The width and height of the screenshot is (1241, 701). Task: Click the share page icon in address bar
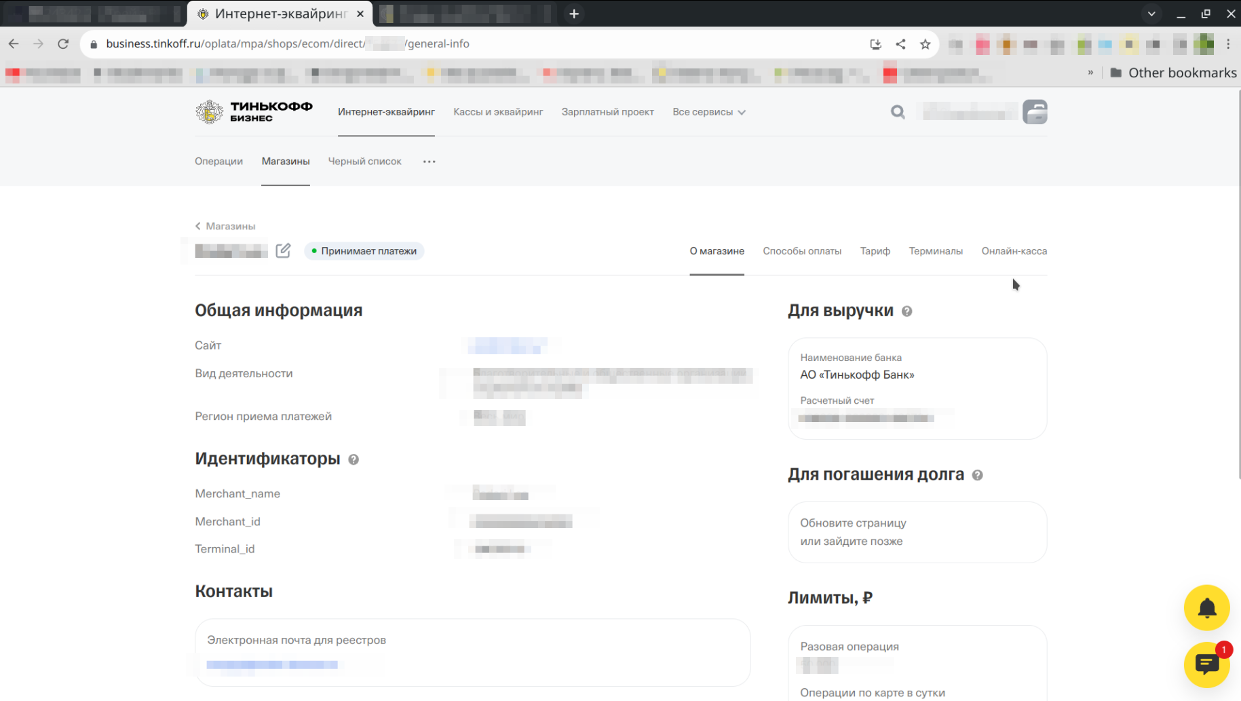900,44
